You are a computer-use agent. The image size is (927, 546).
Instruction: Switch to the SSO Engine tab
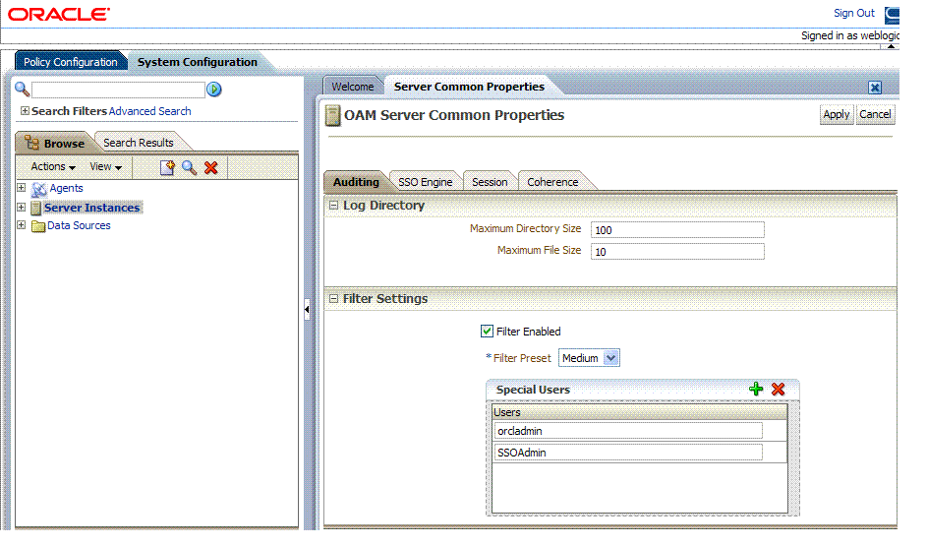coord(425,182)
